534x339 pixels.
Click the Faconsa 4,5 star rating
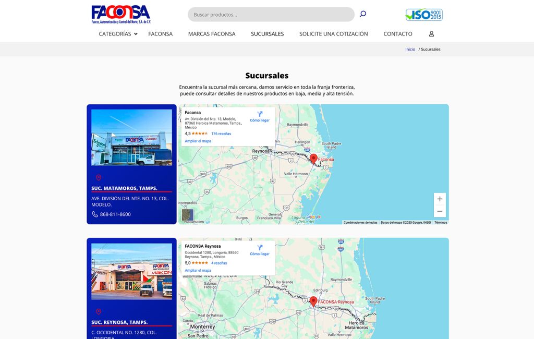click(196, 134)
